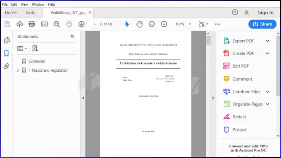Expand Combine Files chevron

(267, 91)
